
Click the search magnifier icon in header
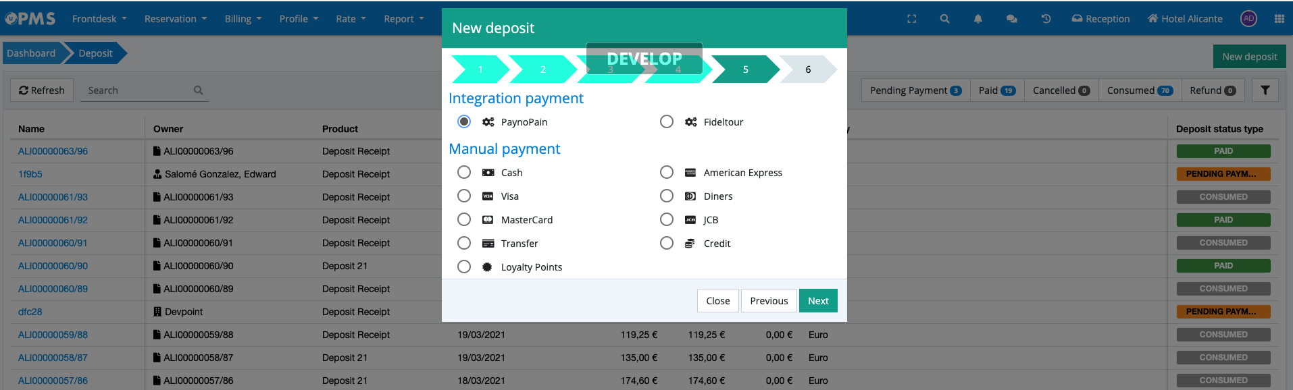(944, 19)
